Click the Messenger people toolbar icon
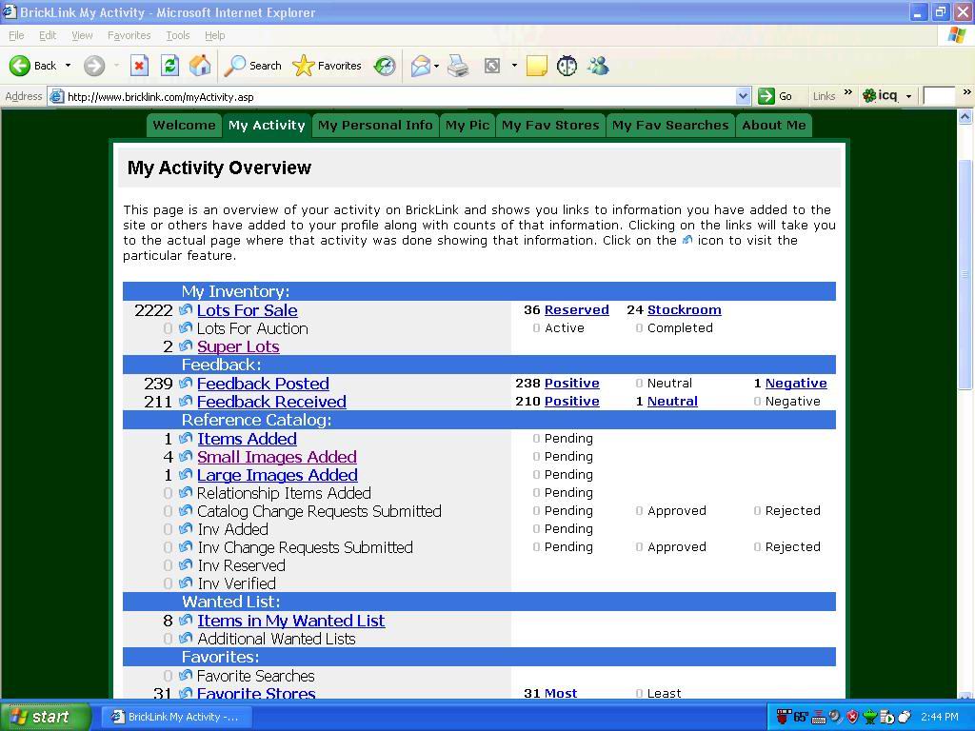Image resolution: width=975 pixels, height=731 pixels. [598, 66]
